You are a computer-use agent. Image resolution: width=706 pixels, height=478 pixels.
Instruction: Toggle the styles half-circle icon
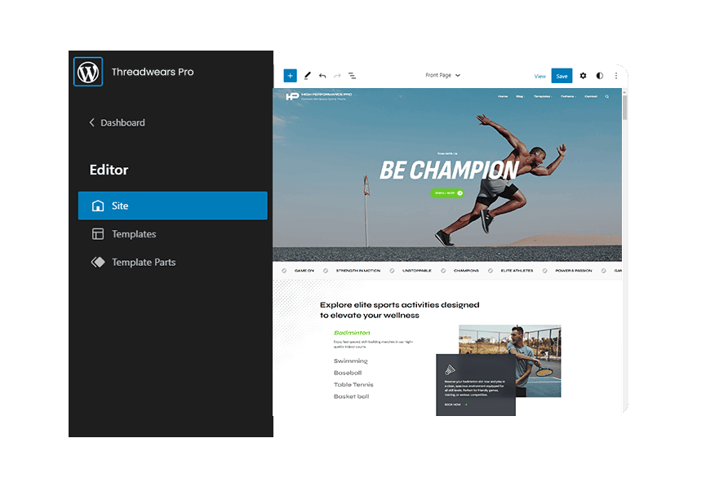click(600, 76)
